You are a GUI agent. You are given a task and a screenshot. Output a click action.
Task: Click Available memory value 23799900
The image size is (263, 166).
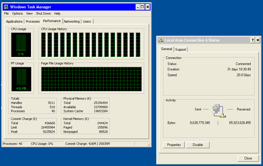[x=101, y=107]
